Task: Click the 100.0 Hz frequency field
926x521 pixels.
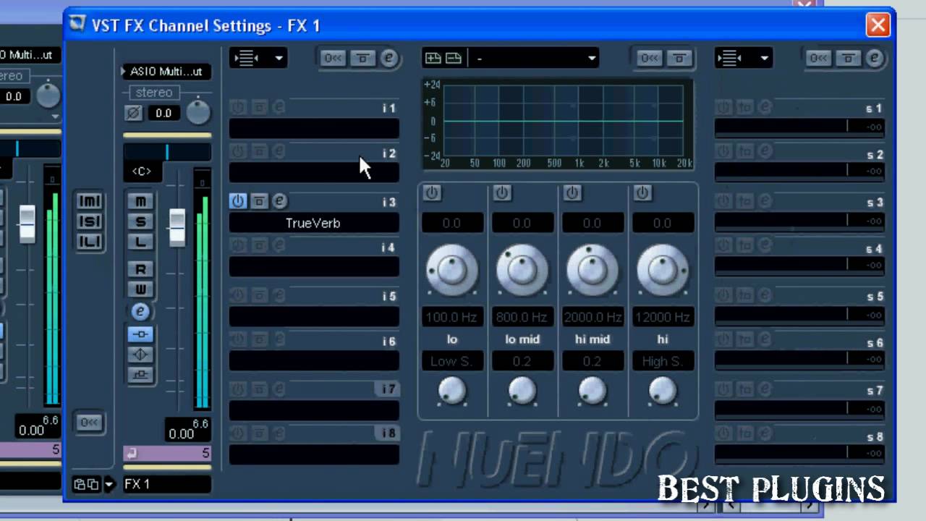Action: [x=452, y=317]
